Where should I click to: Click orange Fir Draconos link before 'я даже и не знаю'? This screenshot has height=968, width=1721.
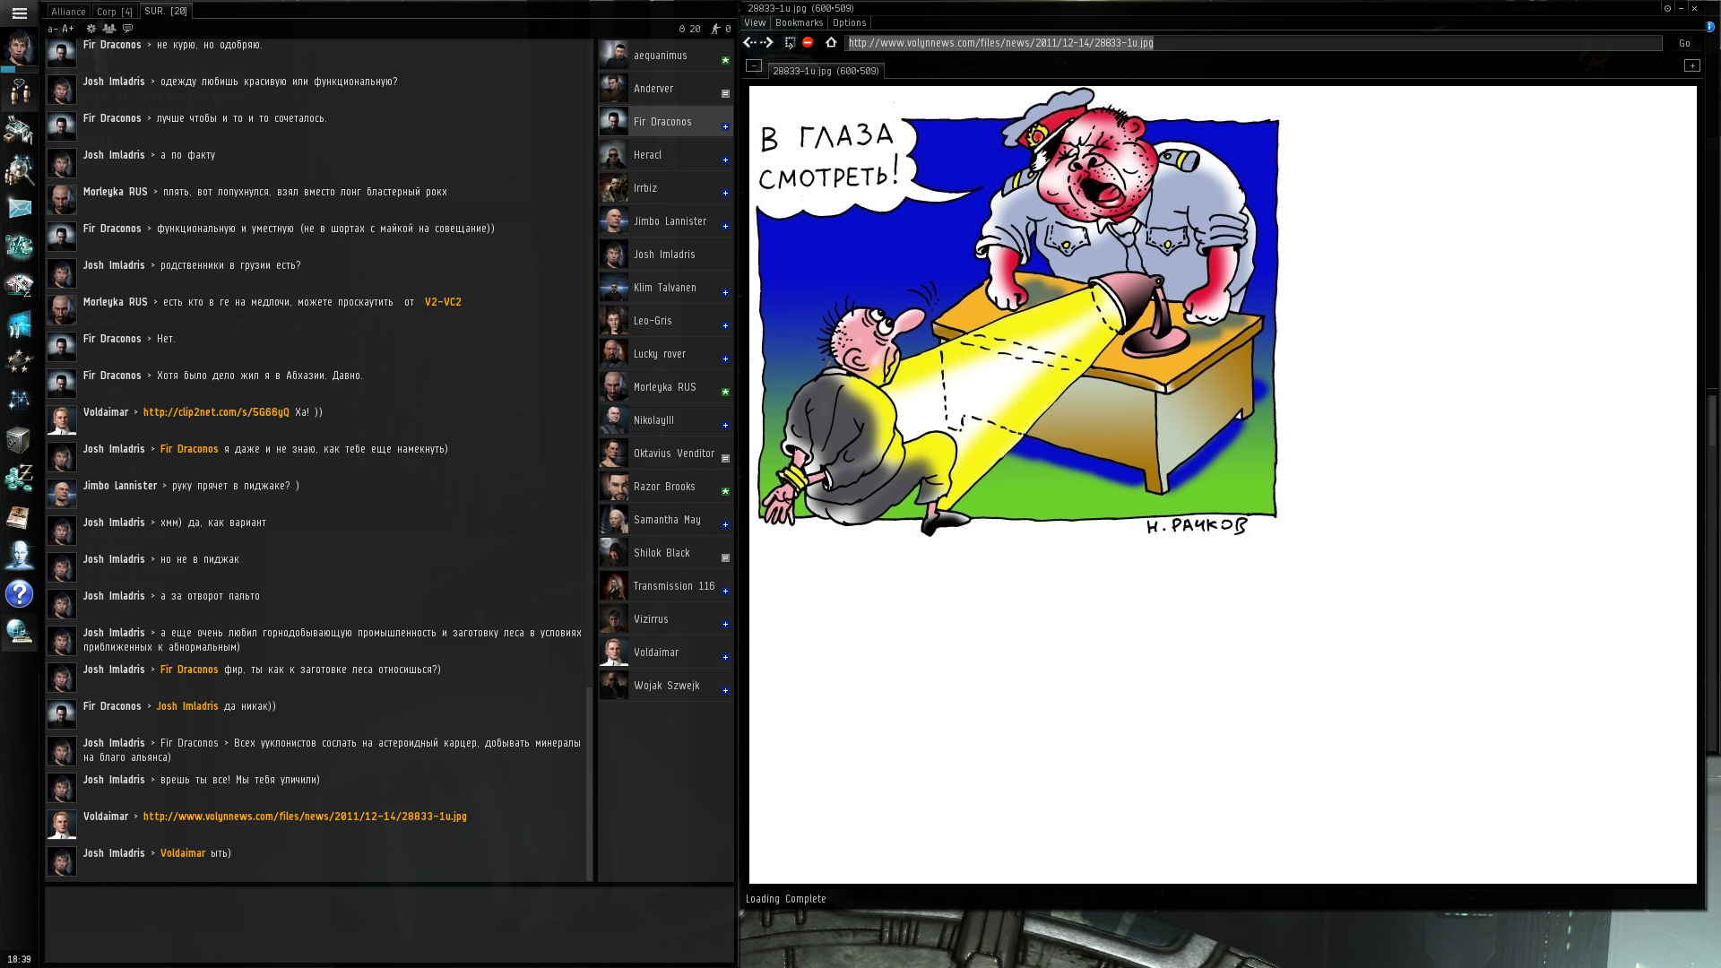[x=189, y=449]
